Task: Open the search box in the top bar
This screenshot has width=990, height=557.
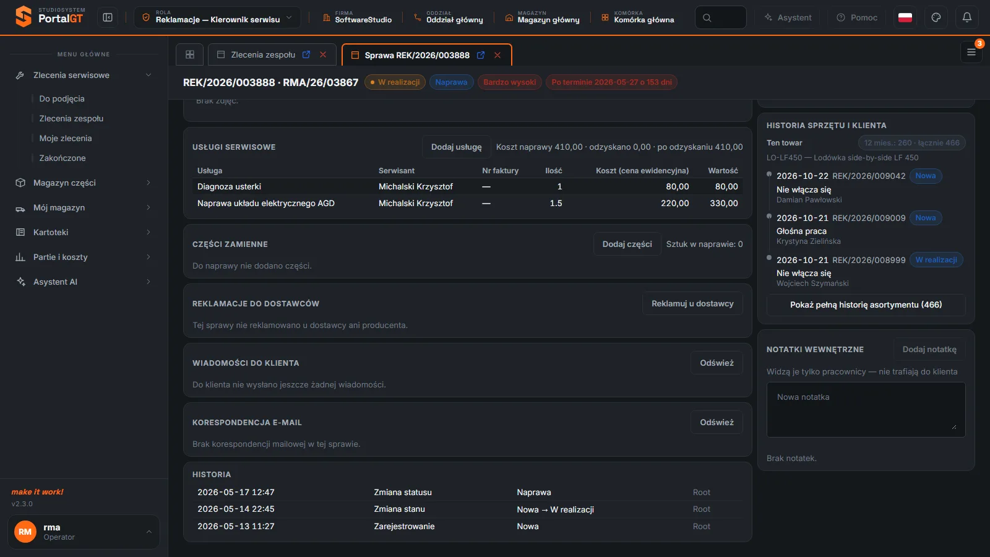Action: [x=720, y=17]
